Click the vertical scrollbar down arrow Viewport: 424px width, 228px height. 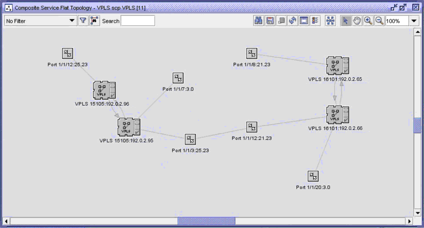click(417, 213)
